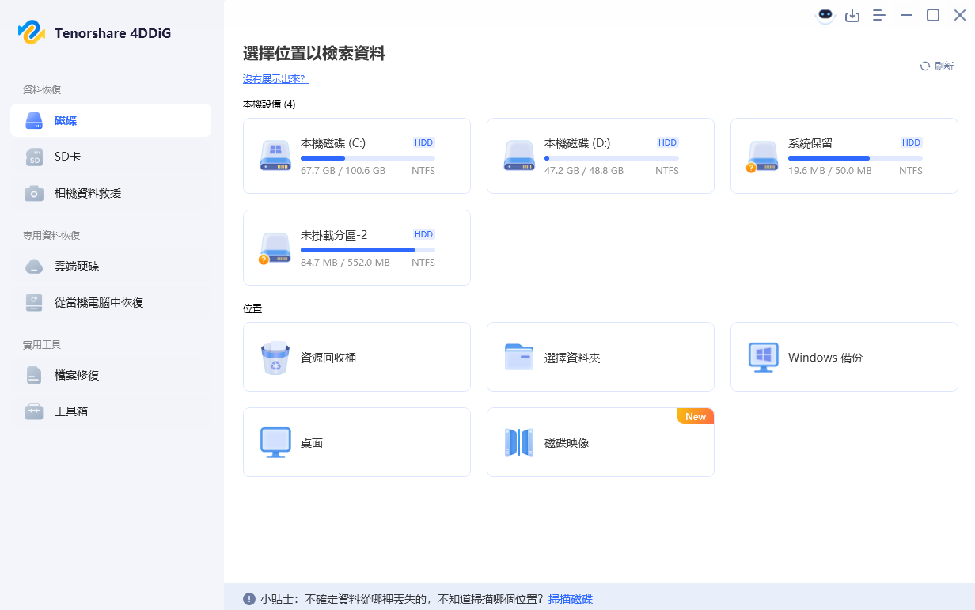Open 檔案修復 sidebar item
The width and height of the screenshot is (975, 610).
pyautogui.click(x=111, y=375)
